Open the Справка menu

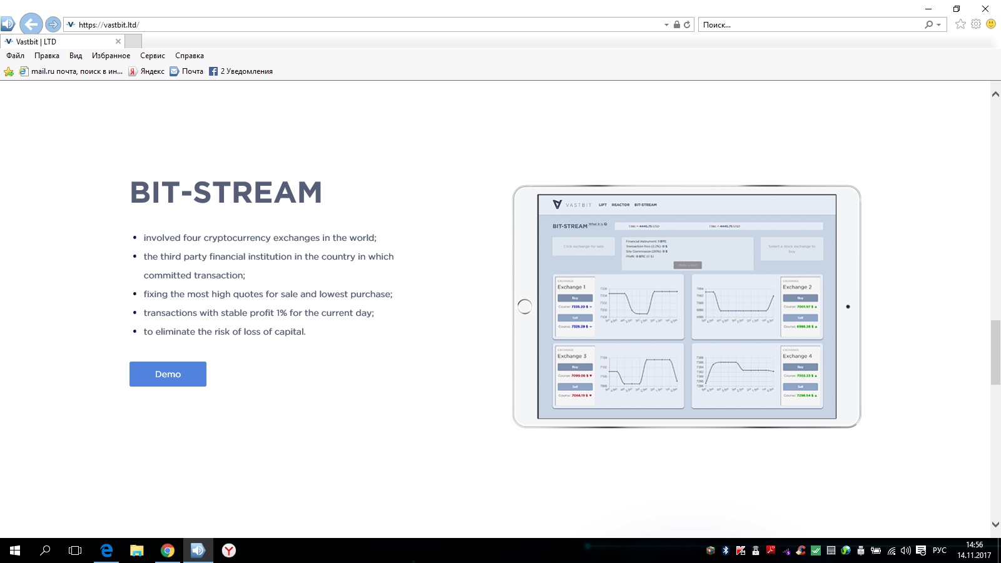190,56
